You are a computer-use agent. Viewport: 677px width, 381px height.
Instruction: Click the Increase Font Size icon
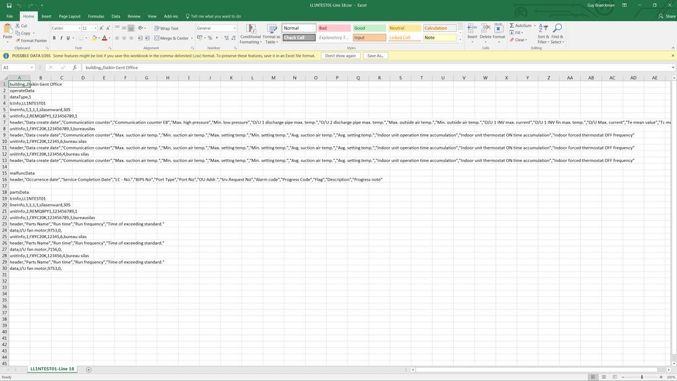click(101, 28)
